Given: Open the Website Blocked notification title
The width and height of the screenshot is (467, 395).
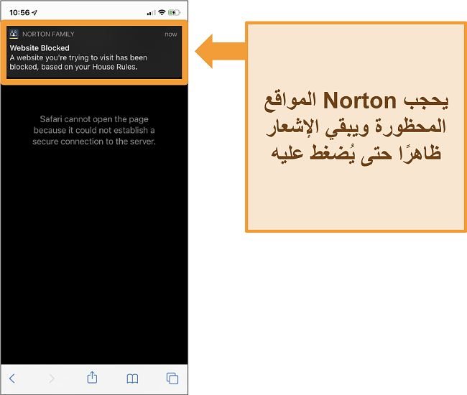Looking at the screenshot, I should point(40,48).
